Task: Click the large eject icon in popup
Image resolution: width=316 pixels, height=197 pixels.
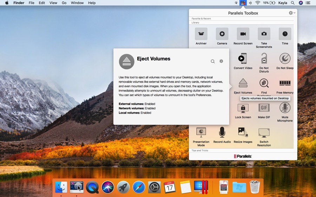Action: [x=126, y=62]
